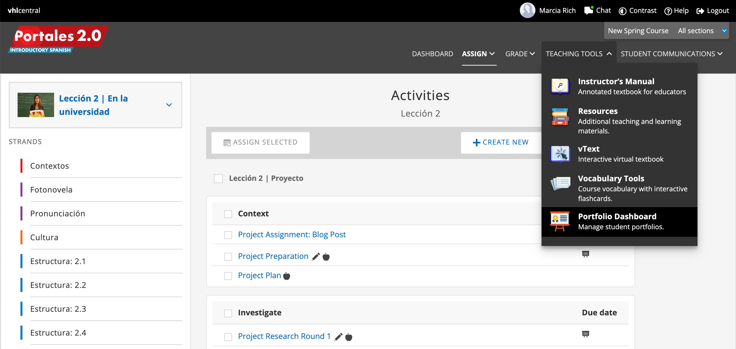736x349 pixels.
Task: Open the Project Research Round 1 link
Action: [x=284, y=336]
